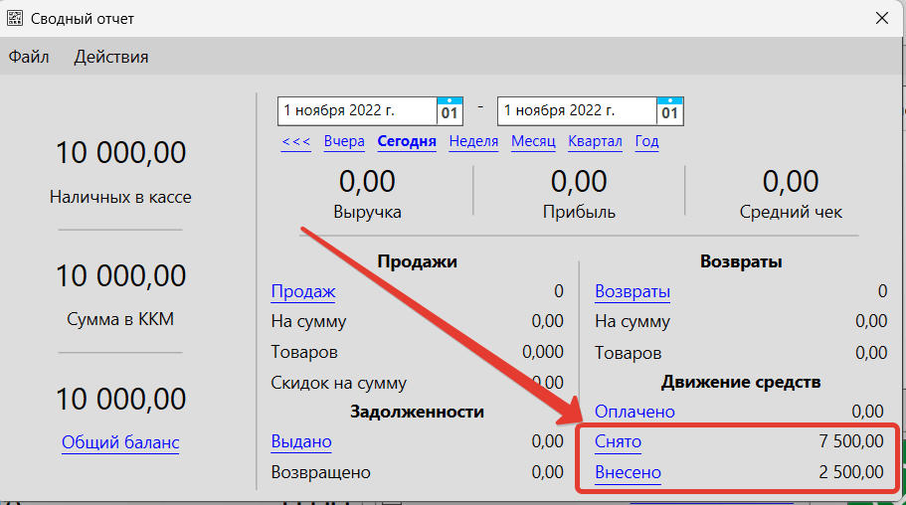Click the app icon in title bar
The width and height of the screenshot is (906, 505).
coord(15,18)
